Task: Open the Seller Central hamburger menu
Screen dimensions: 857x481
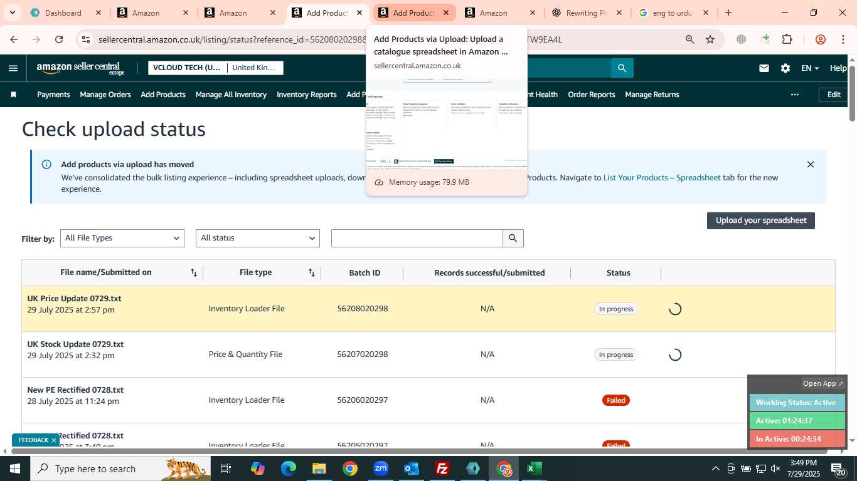Action: pos(13,68)
